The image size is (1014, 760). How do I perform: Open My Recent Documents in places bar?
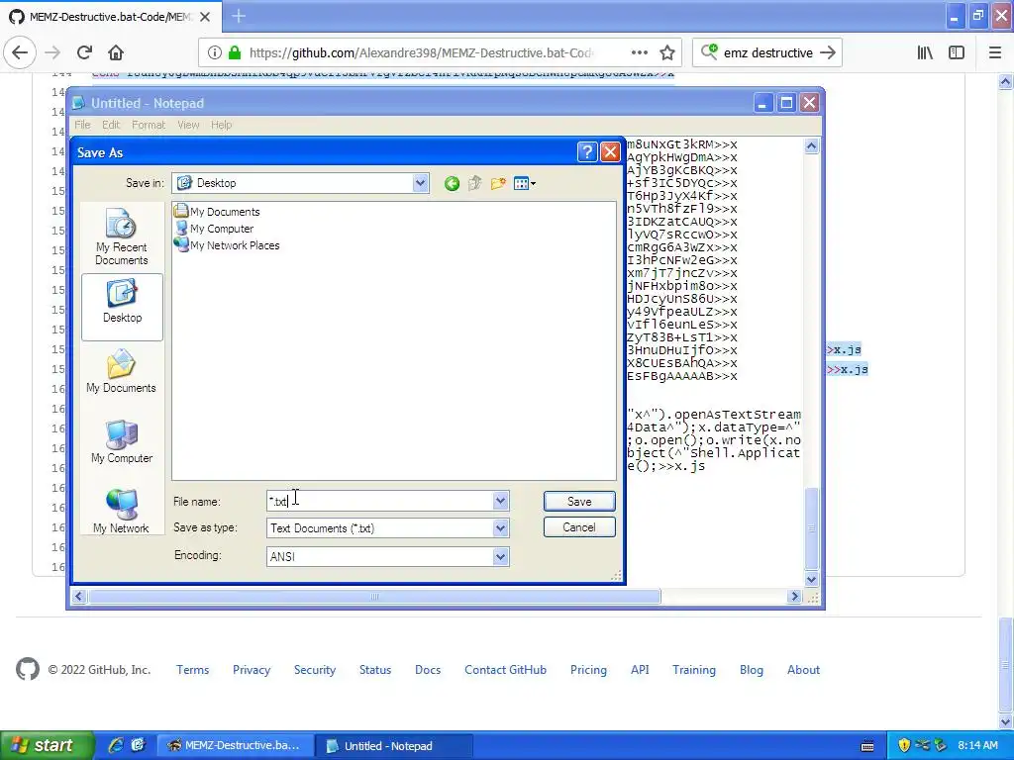click(x=122, y=237)
